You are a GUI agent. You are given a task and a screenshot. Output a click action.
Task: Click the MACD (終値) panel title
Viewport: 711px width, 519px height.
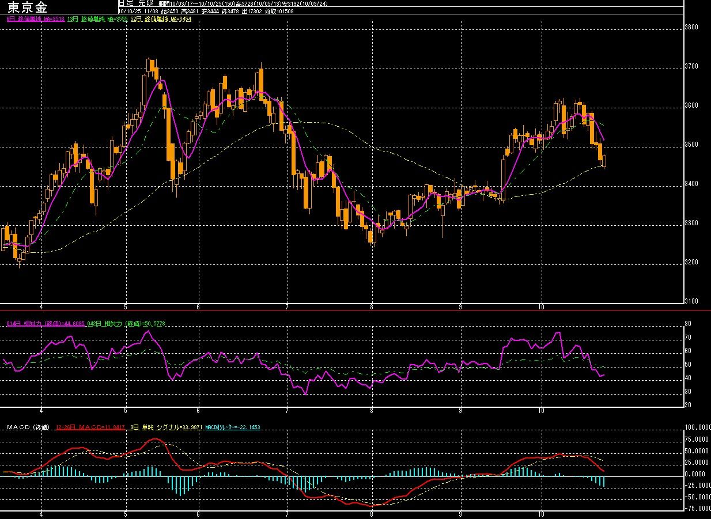(29, 427)
